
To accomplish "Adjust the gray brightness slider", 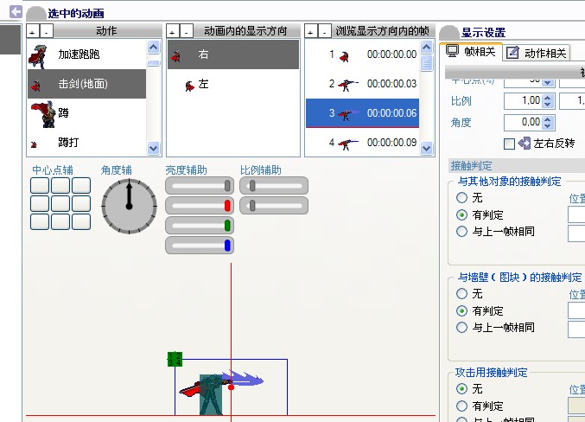I will (x=200, y=186).
